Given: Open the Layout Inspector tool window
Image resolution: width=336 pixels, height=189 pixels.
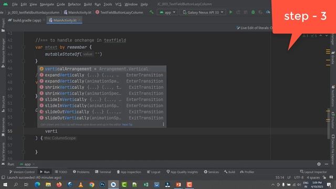Looking at the screenshot, I should click(x=313, y=172).
